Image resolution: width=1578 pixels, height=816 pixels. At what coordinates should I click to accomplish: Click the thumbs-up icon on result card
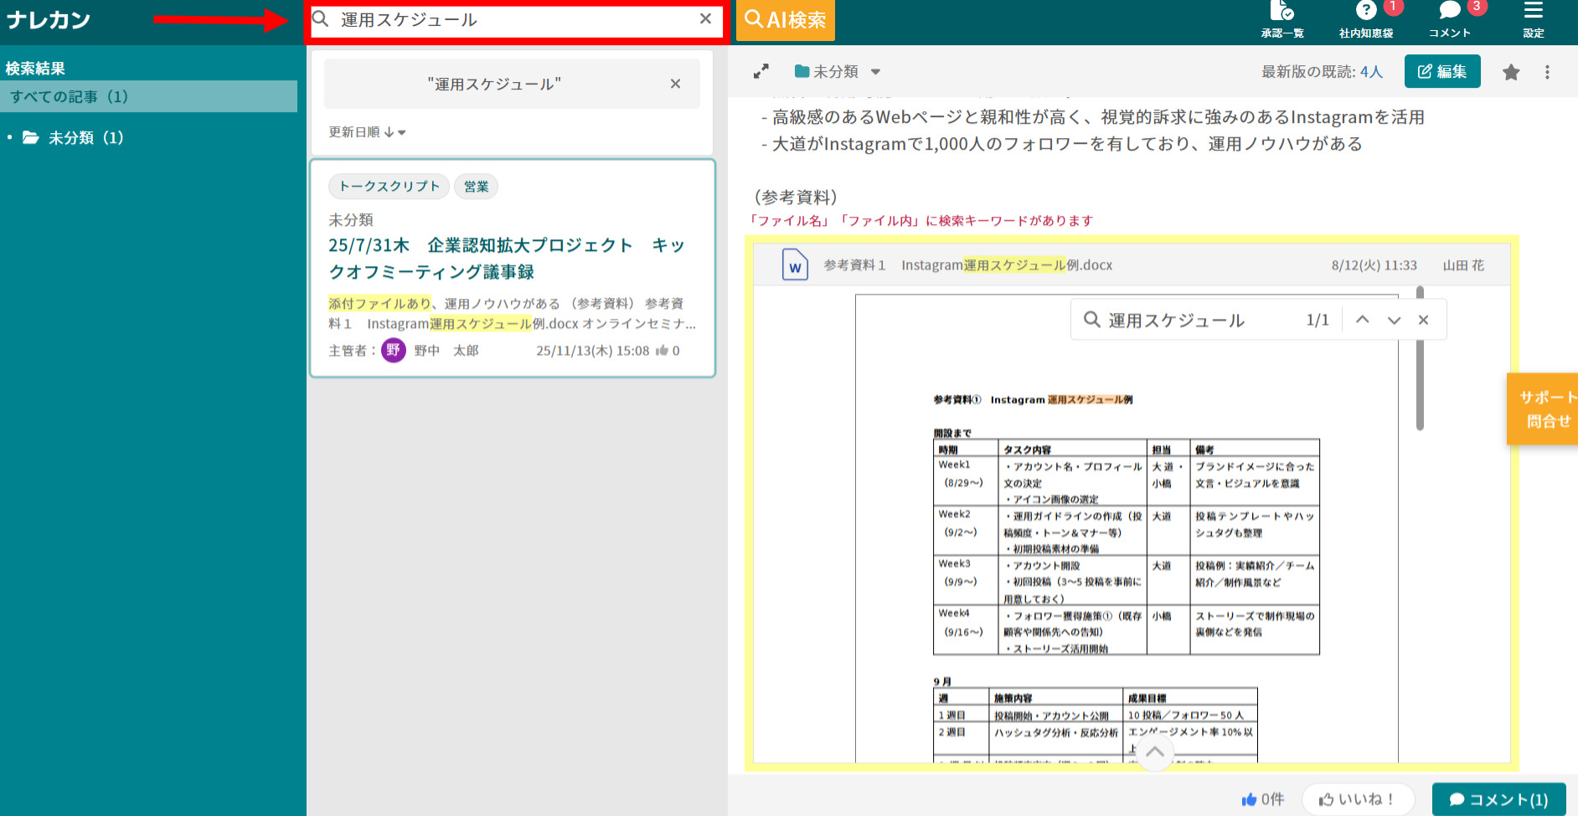tap(662, 351)
